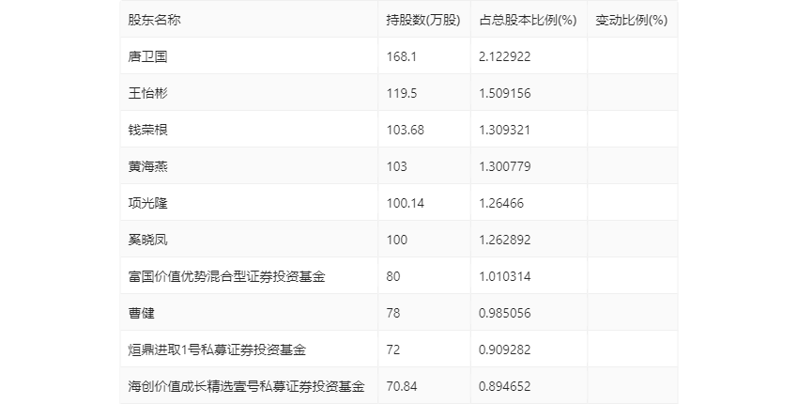This screenshot has height=404, width=798.
Task: Select 富国价值优势混合型证券投资基金 row name
Action: pos(226,276)
